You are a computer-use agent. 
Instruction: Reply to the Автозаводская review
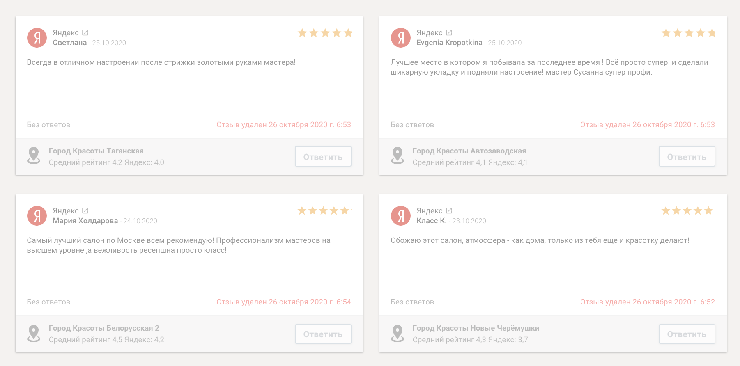[687, 157]
